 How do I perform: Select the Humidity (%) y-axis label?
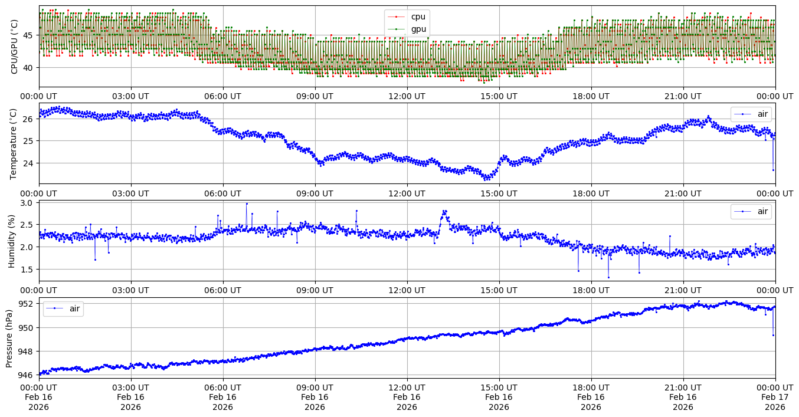click(12, 241)
